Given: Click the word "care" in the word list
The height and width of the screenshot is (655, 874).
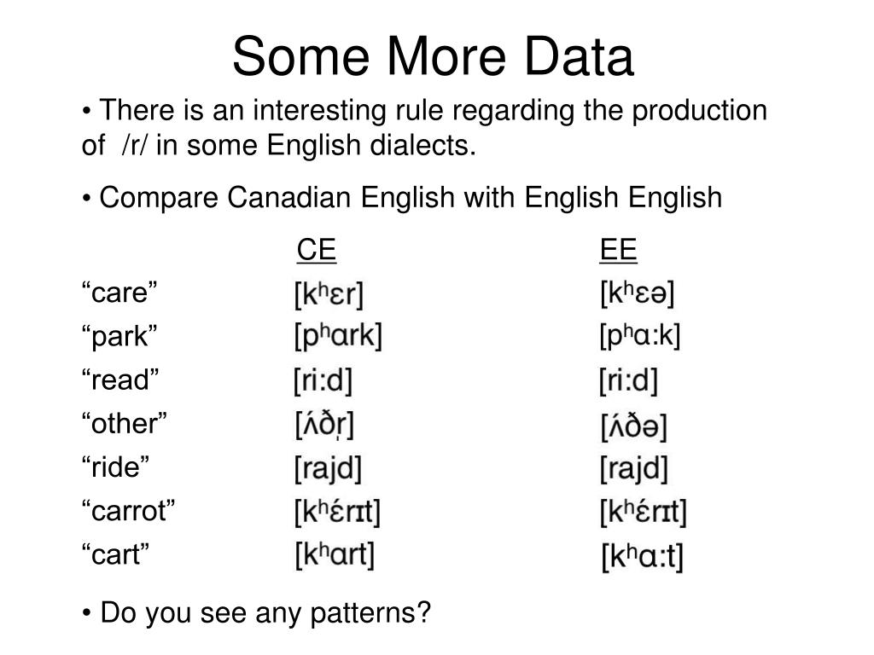Looking at the screenshot, I should [x=119, y=293].
